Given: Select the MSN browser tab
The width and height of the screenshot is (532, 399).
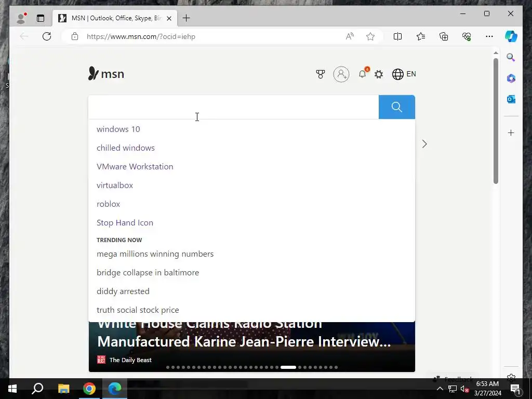Looking at the screenshot, I should tap(115, 18).
